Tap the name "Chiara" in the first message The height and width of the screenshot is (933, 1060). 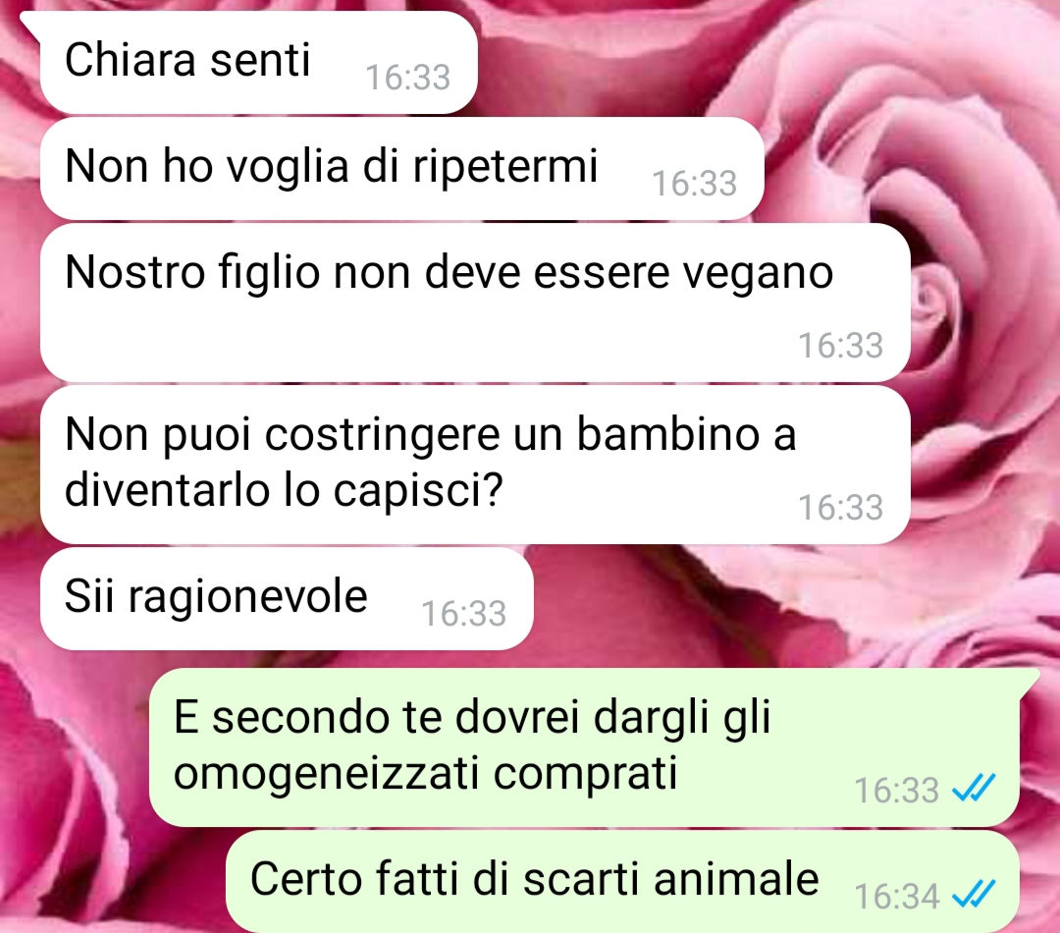[x=130, y=60]
